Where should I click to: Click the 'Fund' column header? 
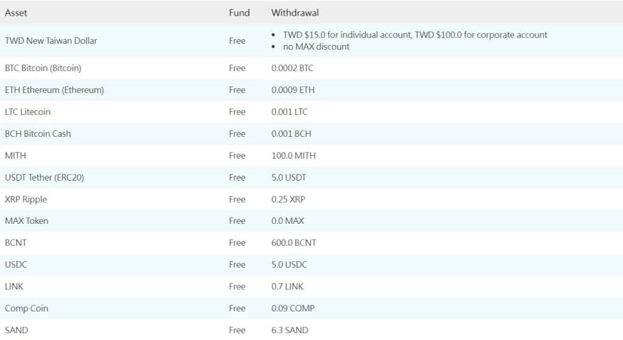[239, 13]
